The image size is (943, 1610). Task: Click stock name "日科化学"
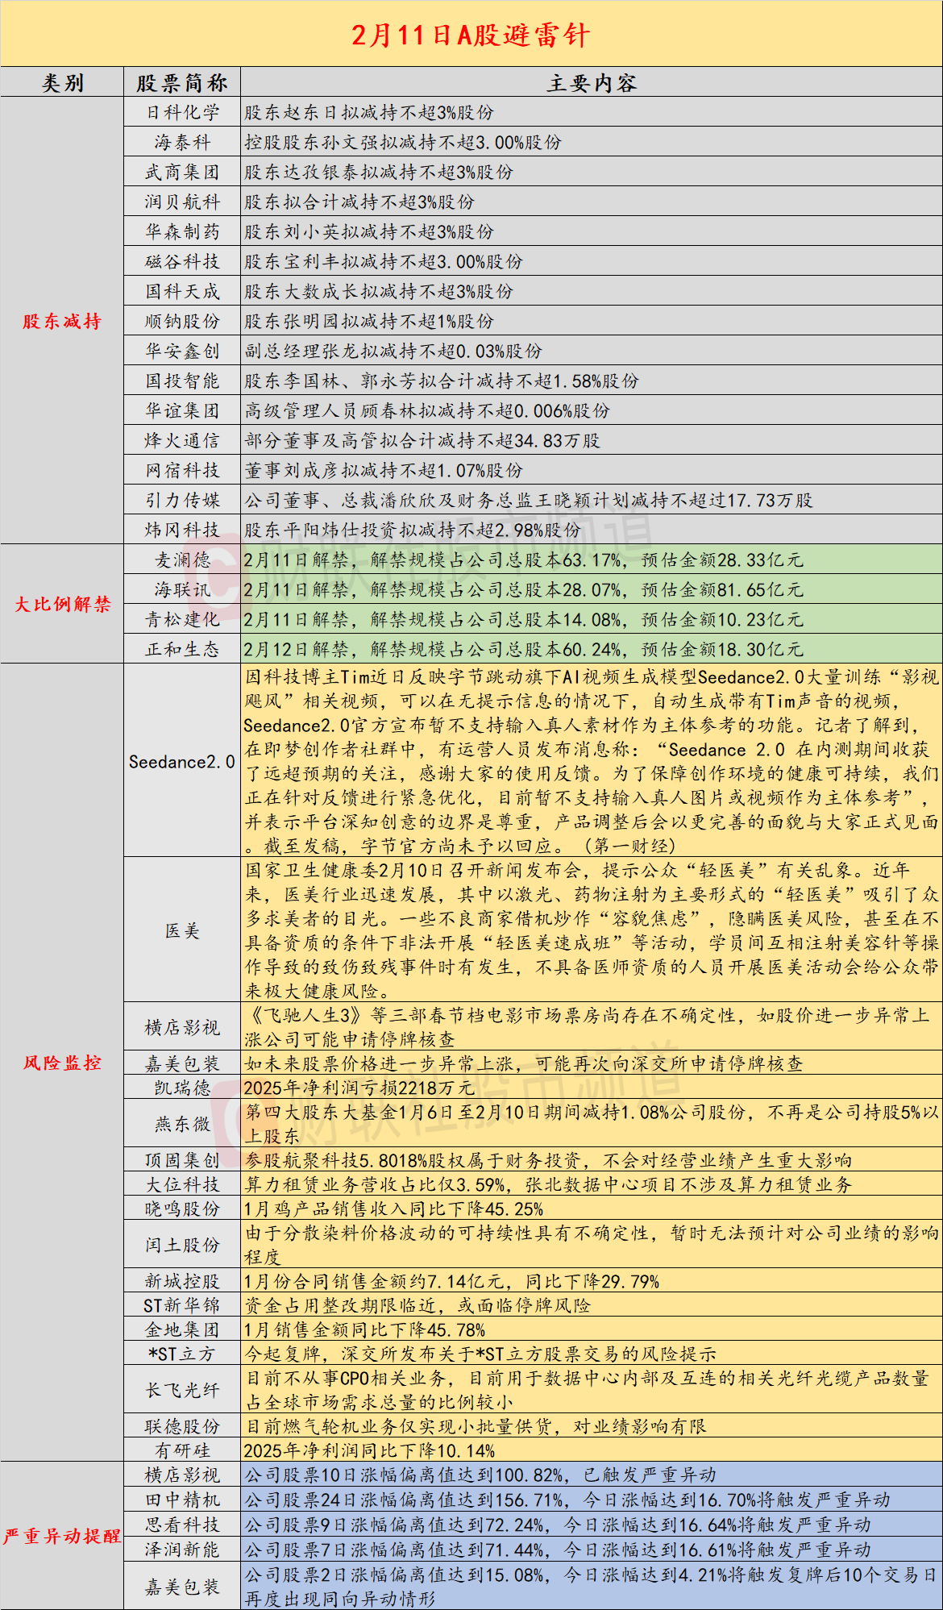click(182, 113)
